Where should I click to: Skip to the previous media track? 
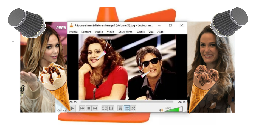(x=82, y=108)
